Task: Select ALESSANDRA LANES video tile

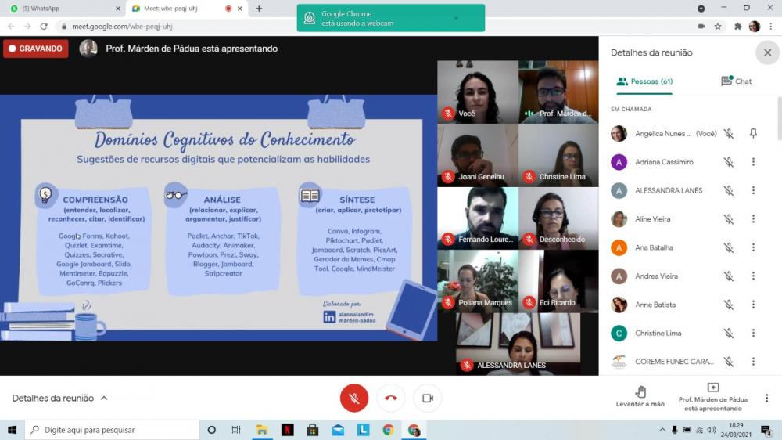Action: tap(518, 344)
